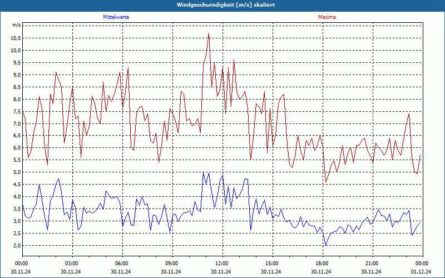Viewport: 445px width, 278px height.
Task: Select the 4,5 y-axis tick label
Action: pos(17,185)
